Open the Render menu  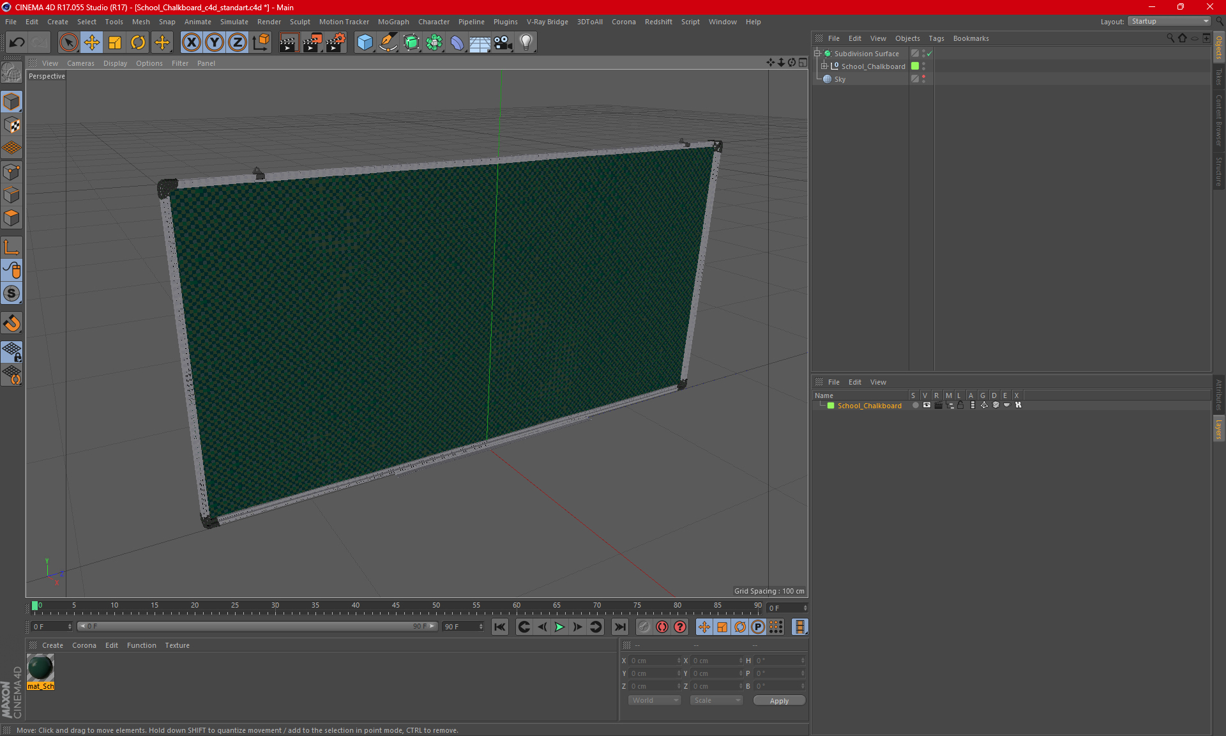(x=269, y=22)
